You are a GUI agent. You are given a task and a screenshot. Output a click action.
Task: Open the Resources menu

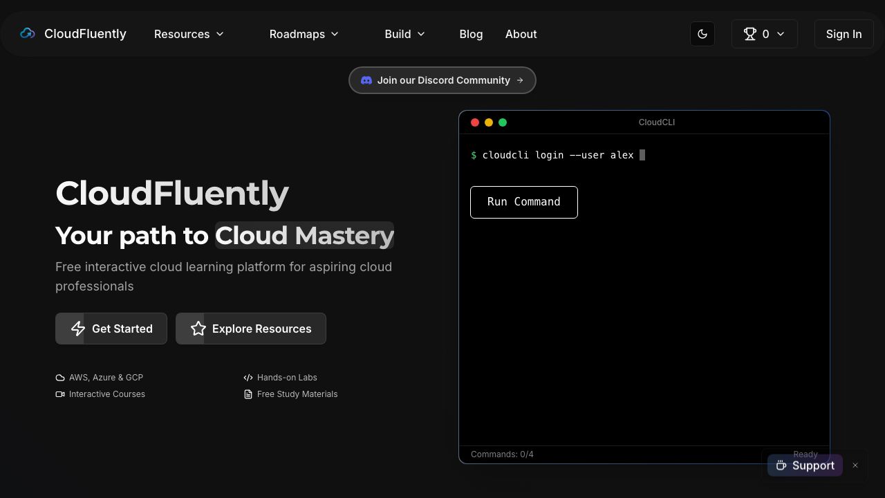click(x=189, y=34)
